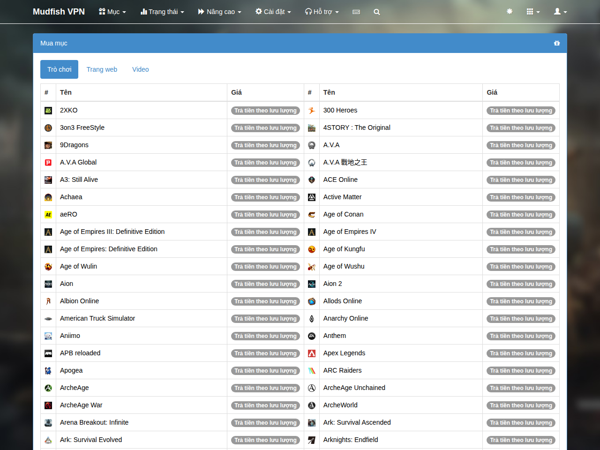Click the A.V.A Global red icon
Image resolution: width=600 pixels, height=450 pixels.
pyautogui.click(x=48, y=163)
